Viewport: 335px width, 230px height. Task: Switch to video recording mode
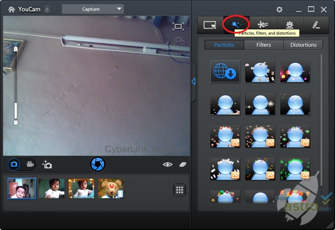(x=30, y=165)
